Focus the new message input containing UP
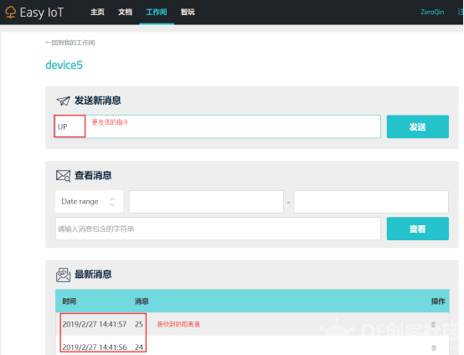This screenshot has width=464, height=355. pyautogui.click(x=218, y=126)
